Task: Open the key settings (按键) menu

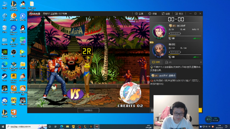Action: [152, 13]
